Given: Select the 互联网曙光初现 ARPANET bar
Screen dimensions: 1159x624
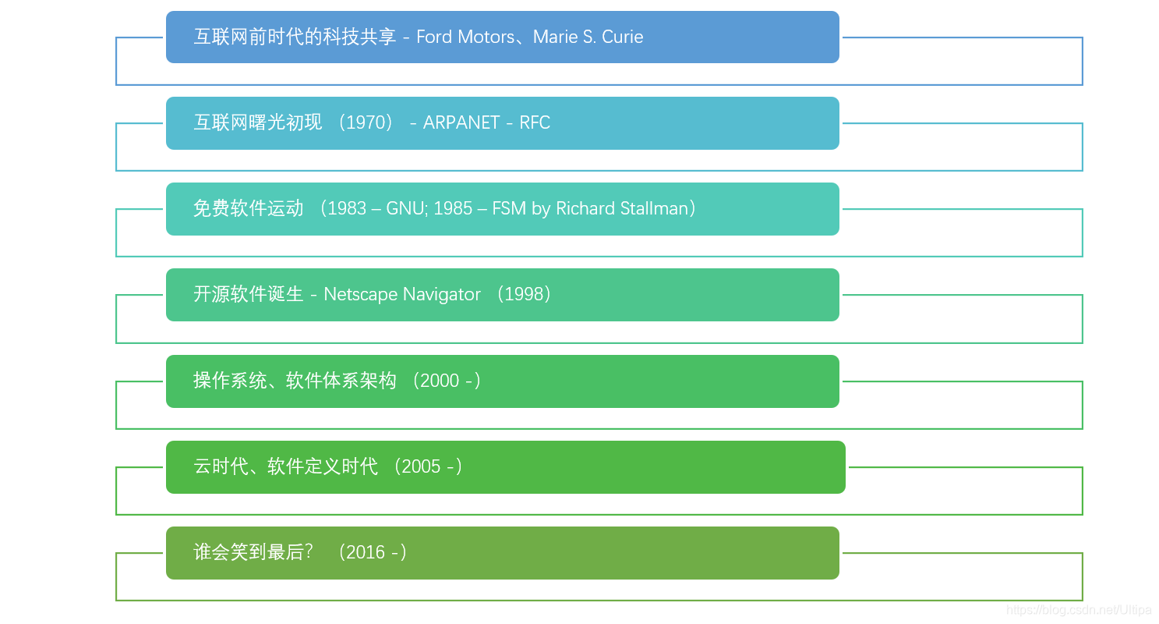Looking at the screenshot, I should pyautogui.click(x=502, y=123).
